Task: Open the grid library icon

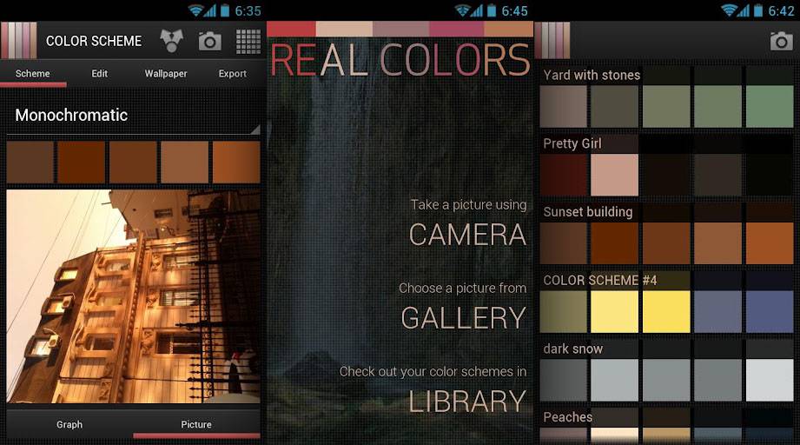Action: tap(248, 42)
